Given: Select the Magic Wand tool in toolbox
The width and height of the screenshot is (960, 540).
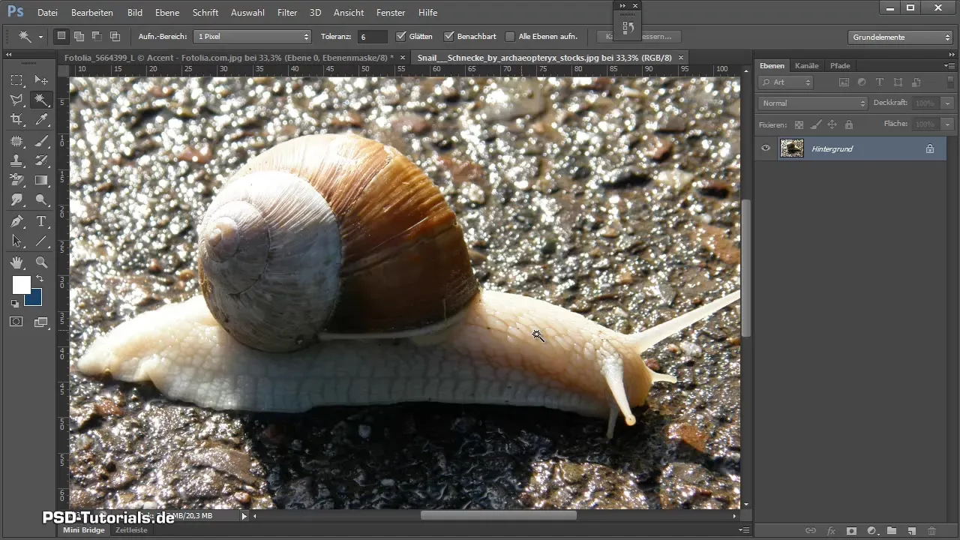Looking at the screenshot, I should 41,100.
